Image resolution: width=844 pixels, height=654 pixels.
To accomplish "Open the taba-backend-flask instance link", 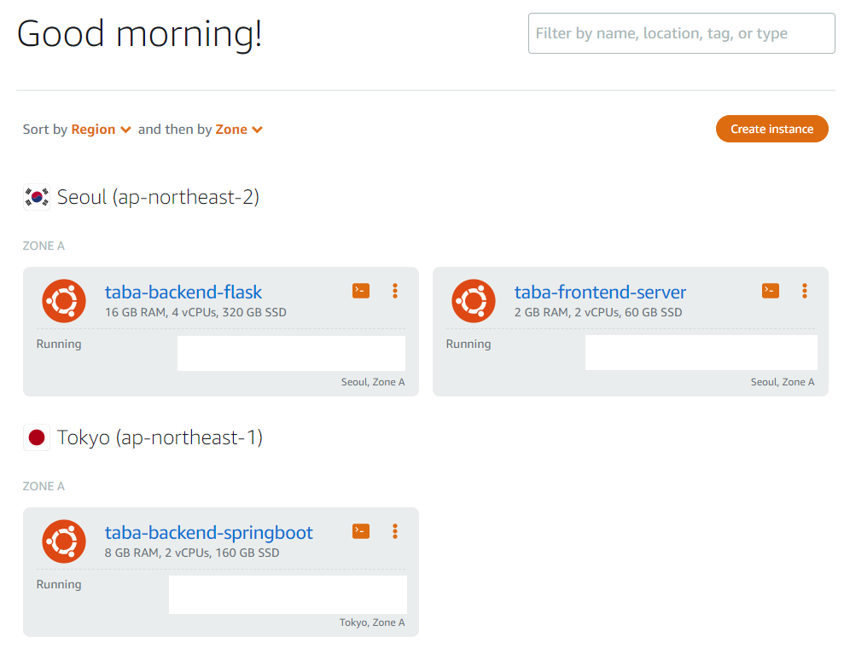I will [183, 292].
